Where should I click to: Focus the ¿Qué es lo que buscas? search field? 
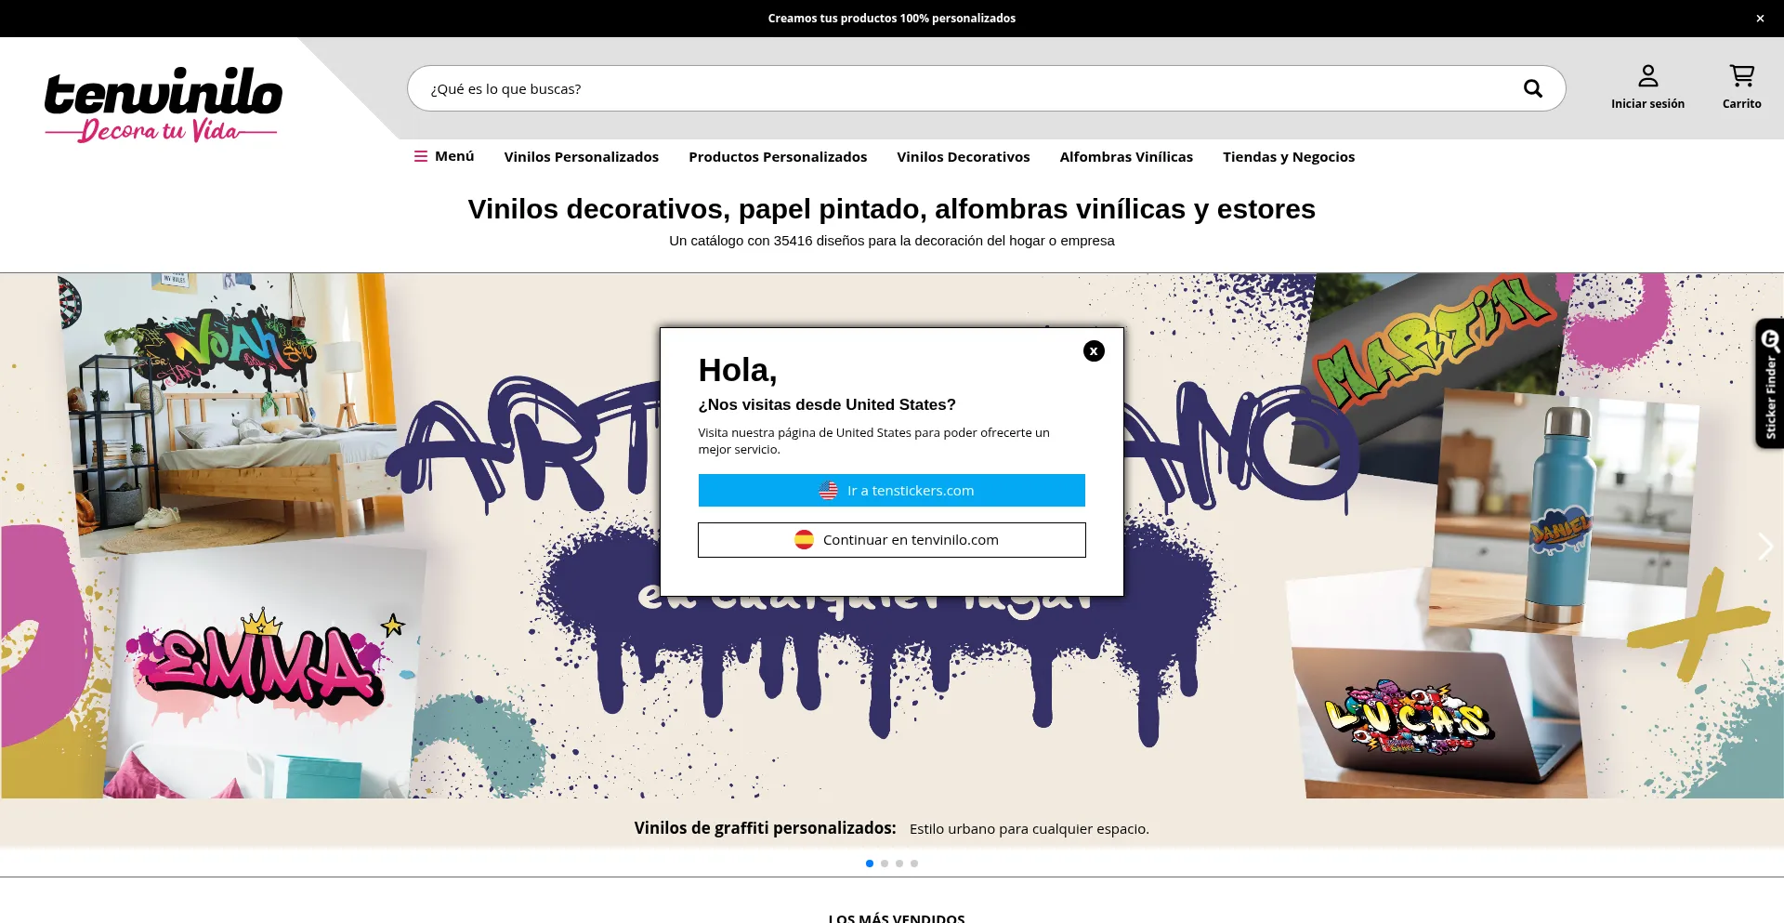pyautogui.click(x=957, y=88)
